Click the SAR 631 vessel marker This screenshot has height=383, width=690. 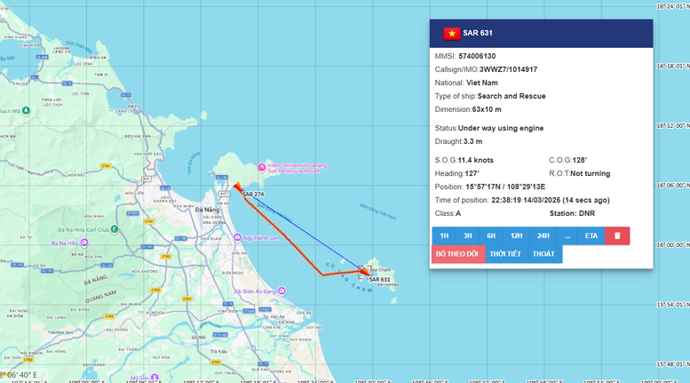pyautogui.click(x=366, y=272)
